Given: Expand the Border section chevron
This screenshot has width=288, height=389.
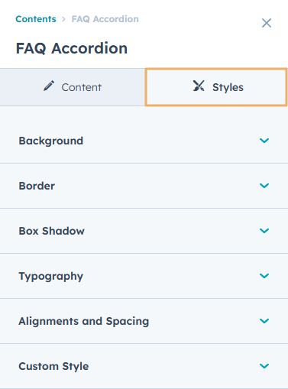Looking at the screenshot, I should 264,186.
